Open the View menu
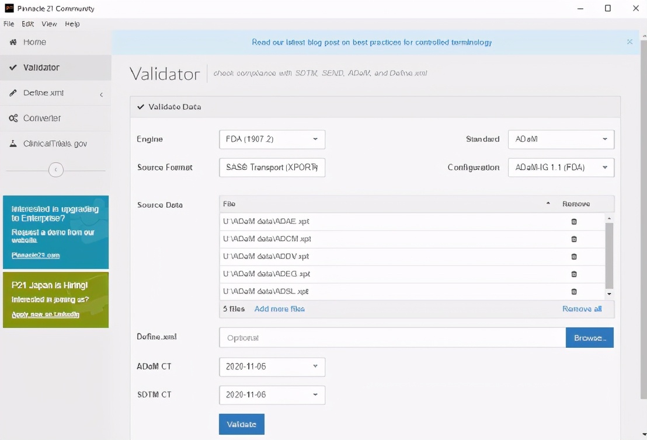Viewport: 647px width, 440px height. tap(49, 24)
